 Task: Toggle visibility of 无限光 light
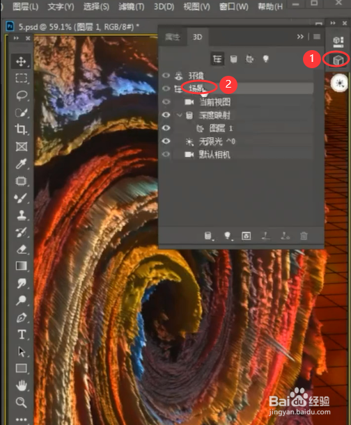coord(166,141)
